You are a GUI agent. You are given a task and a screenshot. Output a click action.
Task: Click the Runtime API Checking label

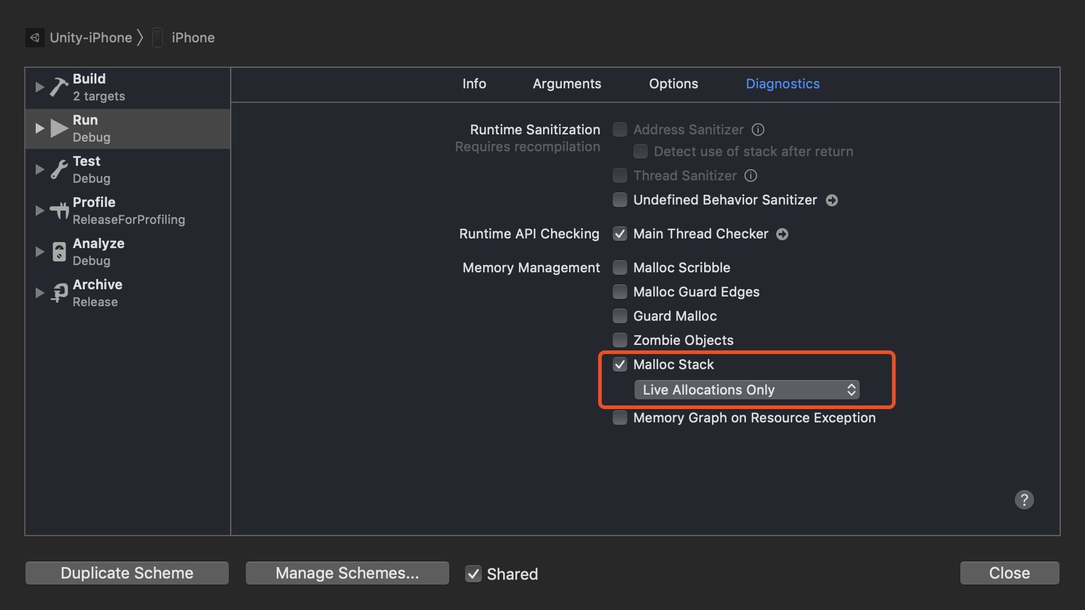(x=529, y=234)
